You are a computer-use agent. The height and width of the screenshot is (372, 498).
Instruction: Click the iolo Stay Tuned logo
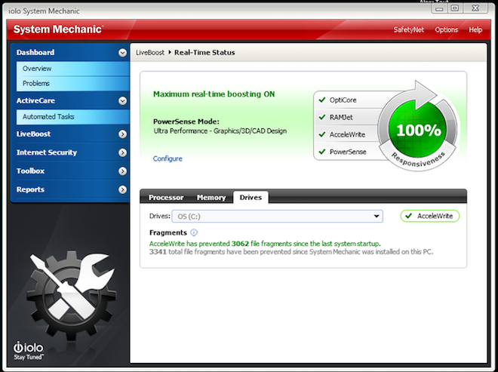tap(28, 350)
